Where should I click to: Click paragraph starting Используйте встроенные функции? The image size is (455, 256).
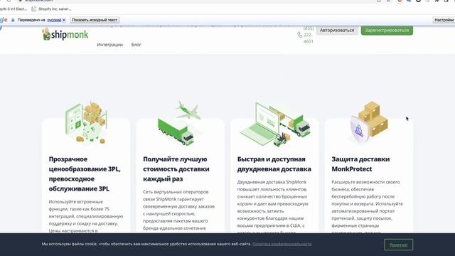[86, 216]
